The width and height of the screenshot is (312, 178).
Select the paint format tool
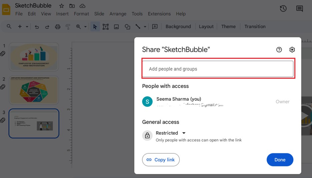coord(68,27)
